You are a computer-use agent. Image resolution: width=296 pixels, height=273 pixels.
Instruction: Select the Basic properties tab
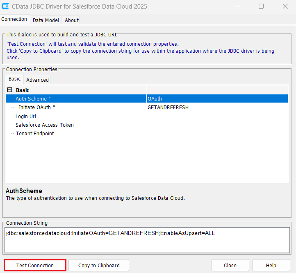point(14,79)
